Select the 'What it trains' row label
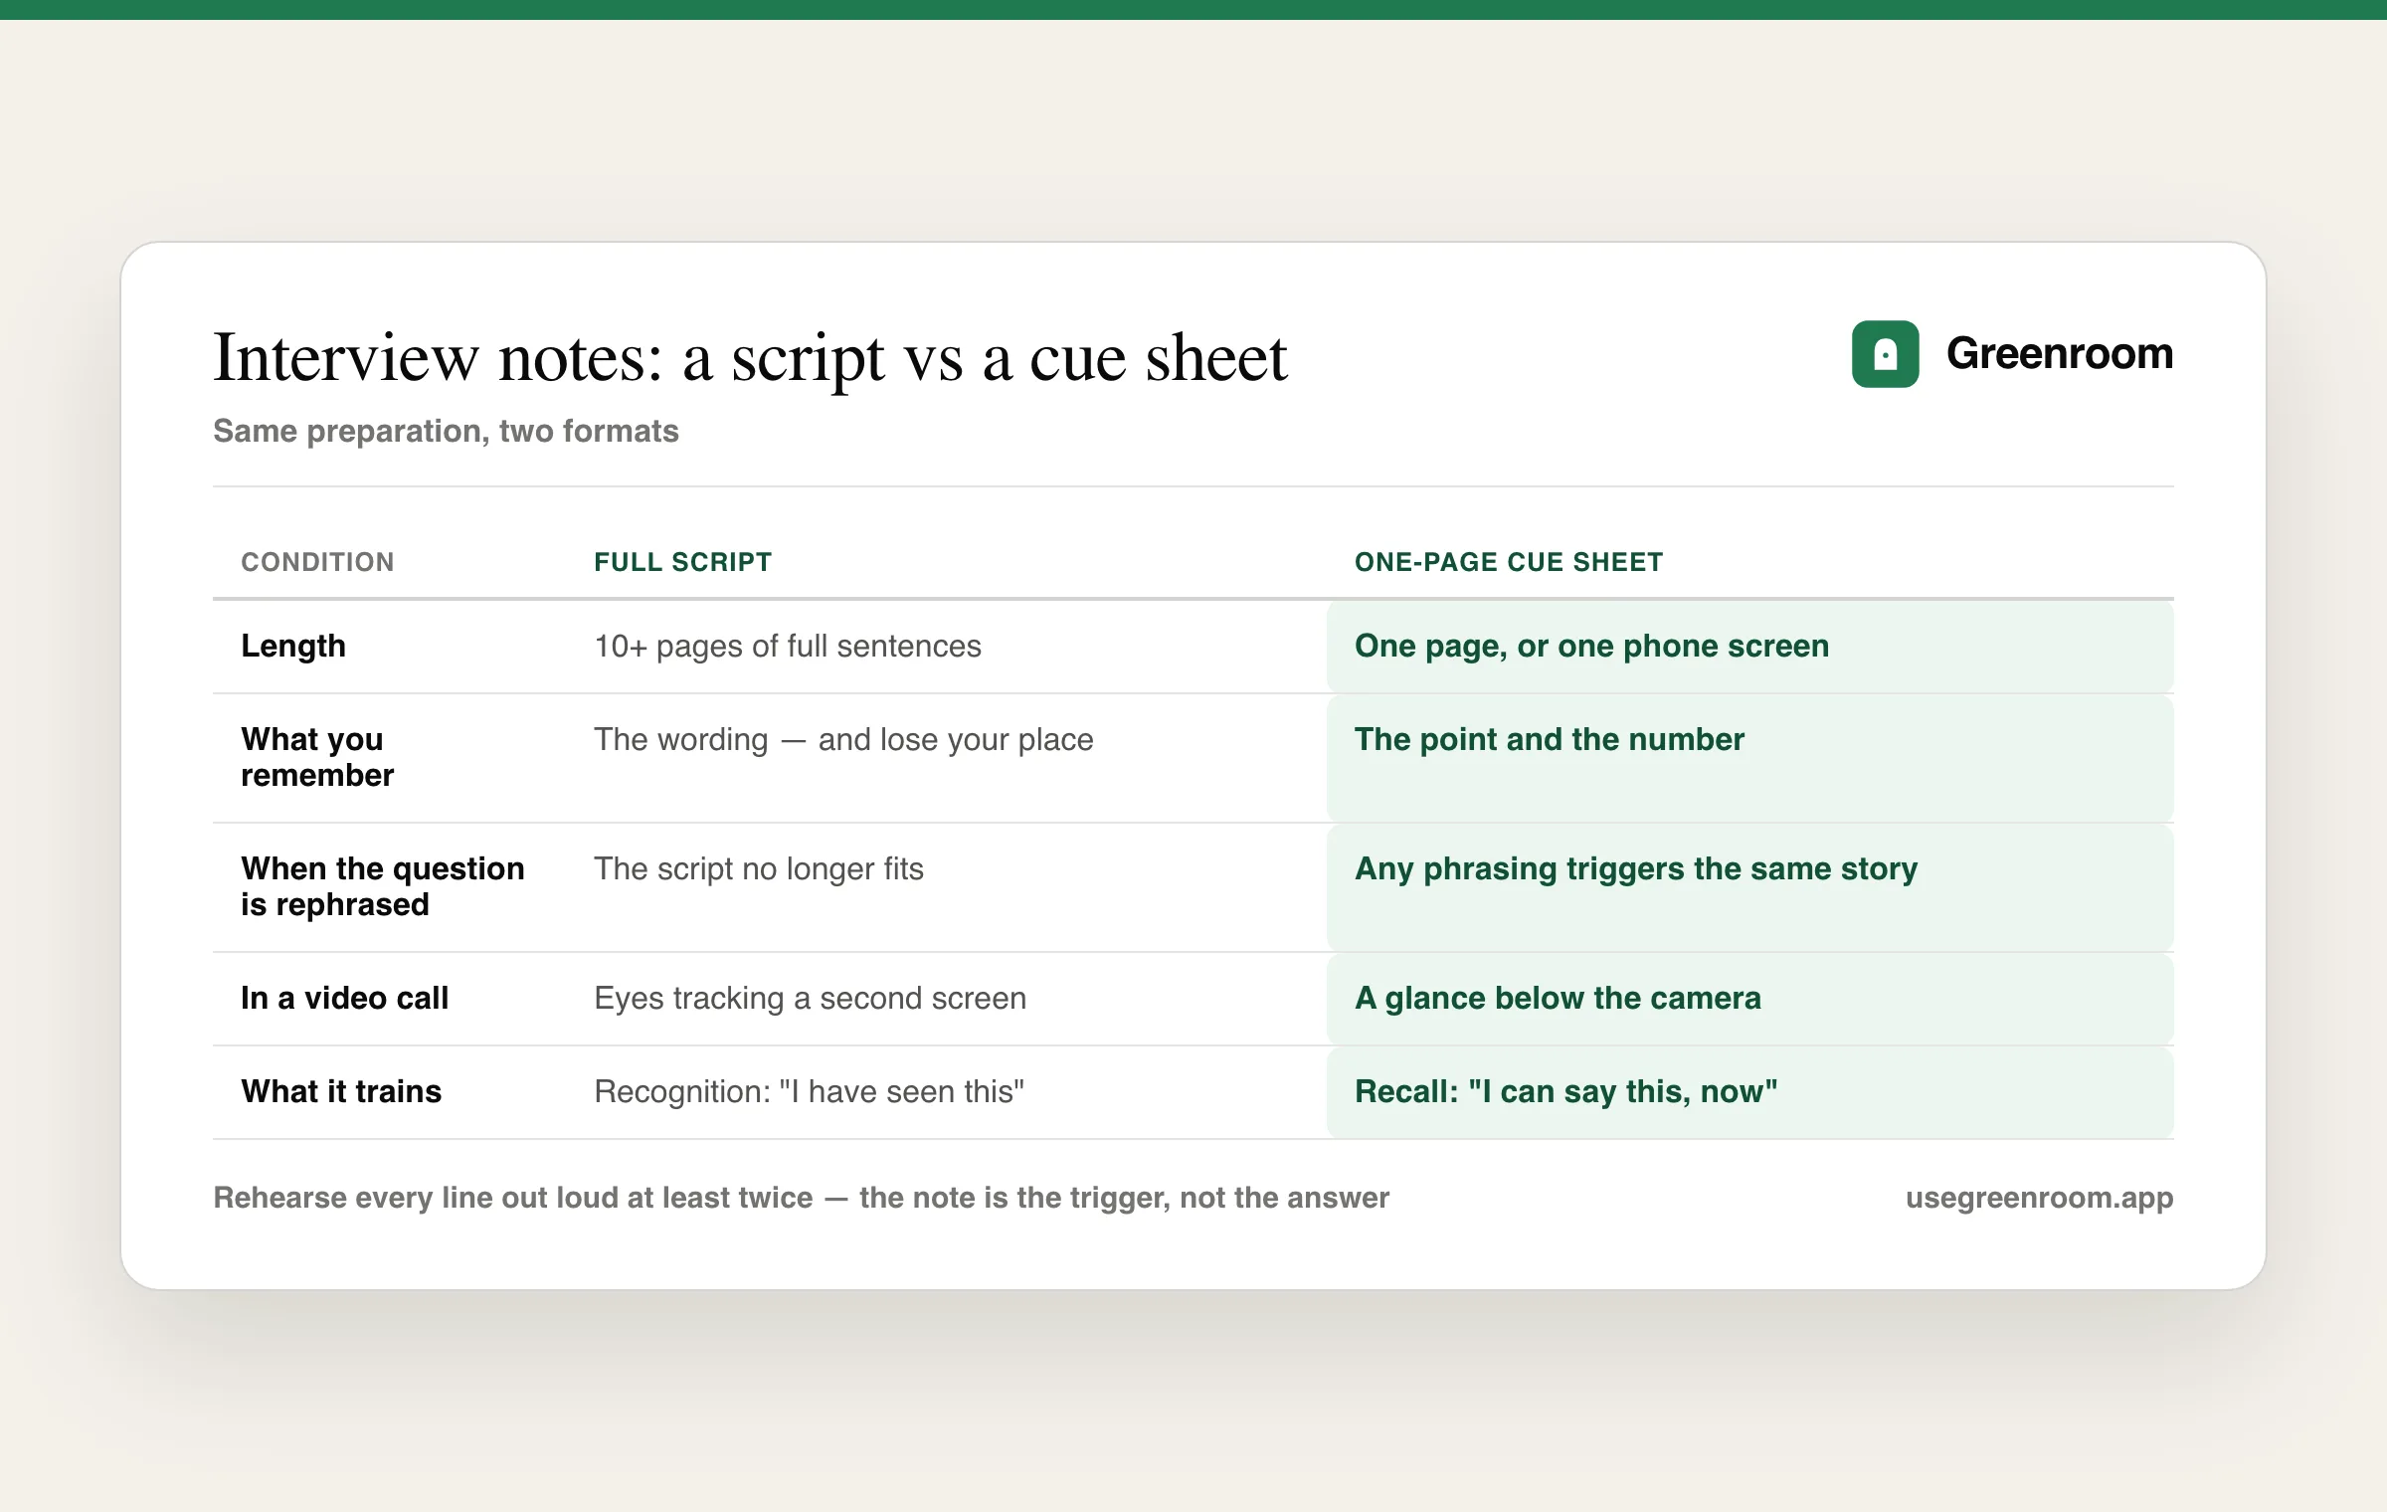 (341, 1092)
